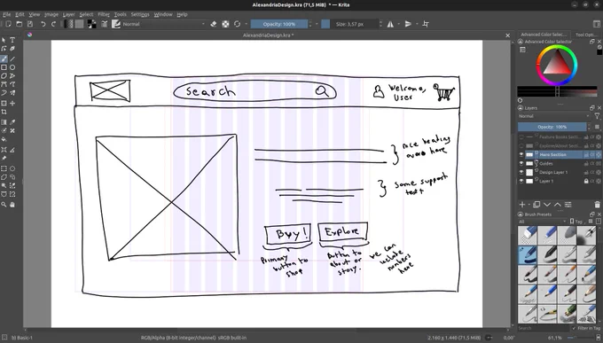603x343 pixels.
Task: Toggle horizontal mirror tool
Action: (390, 24)
